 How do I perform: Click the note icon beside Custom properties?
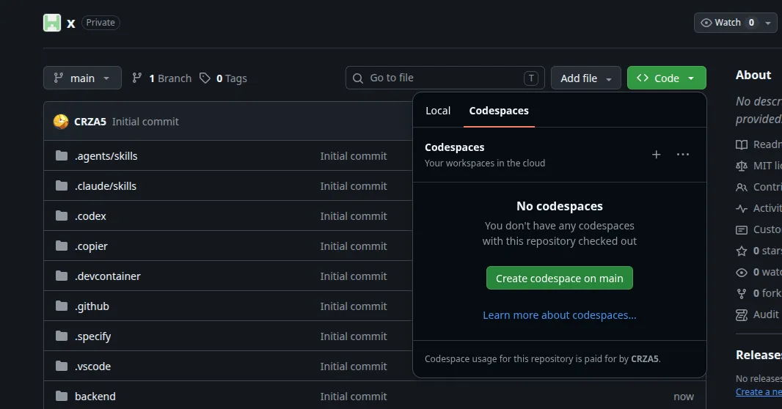[x=742, y=229]
